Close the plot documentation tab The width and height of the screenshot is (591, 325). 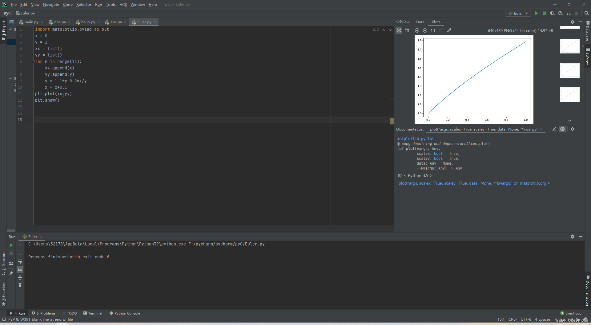[541, 129]
